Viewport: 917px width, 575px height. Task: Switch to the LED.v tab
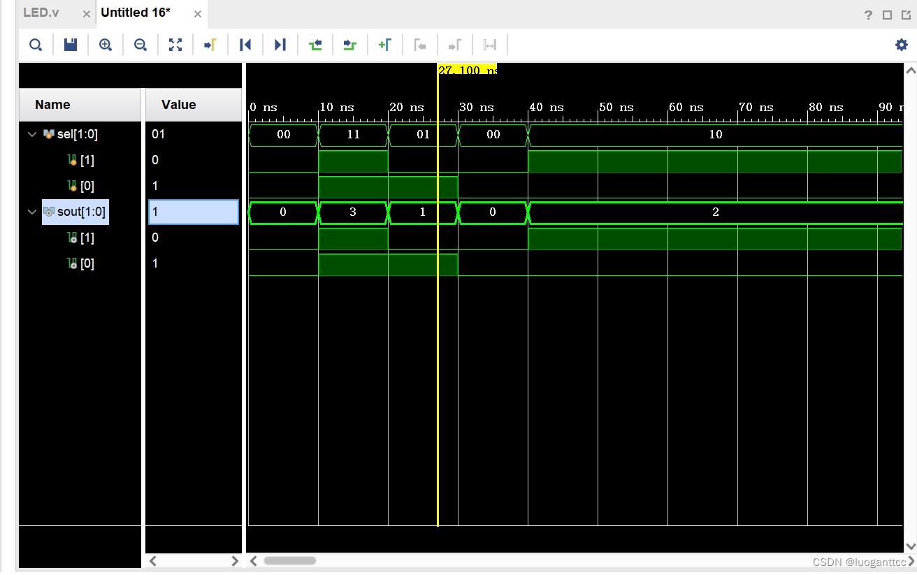pos(41,13)
